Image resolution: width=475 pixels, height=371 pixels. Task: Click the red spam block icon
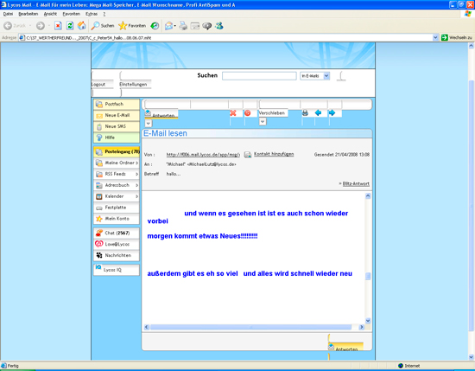coord(248,113)
